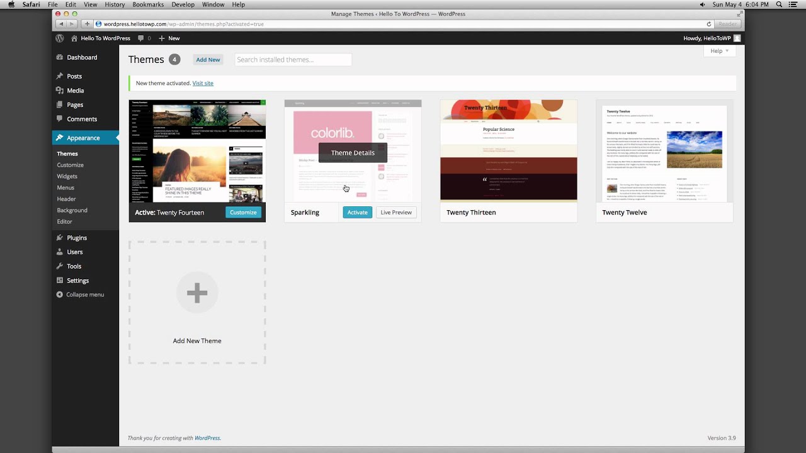Image resolution: width=806 pixels, height=453 pixels.
Task: Open Header under Appearance
Action: click(66, 199)
